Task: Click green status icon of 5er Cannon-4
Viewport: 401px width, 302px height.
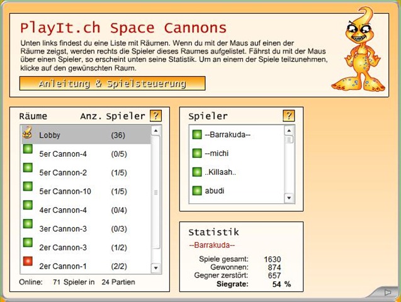Action: click(x=28, y=149)
